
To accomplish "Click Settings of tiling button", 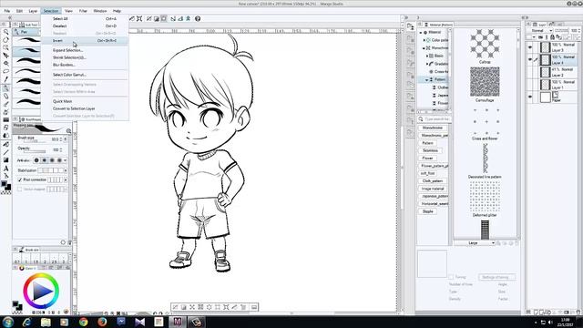I will click(x=496, y=277).
